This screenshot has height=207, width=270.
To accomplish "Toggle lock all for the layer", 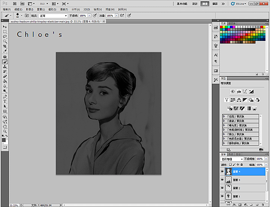I will [x=242, y=164].
